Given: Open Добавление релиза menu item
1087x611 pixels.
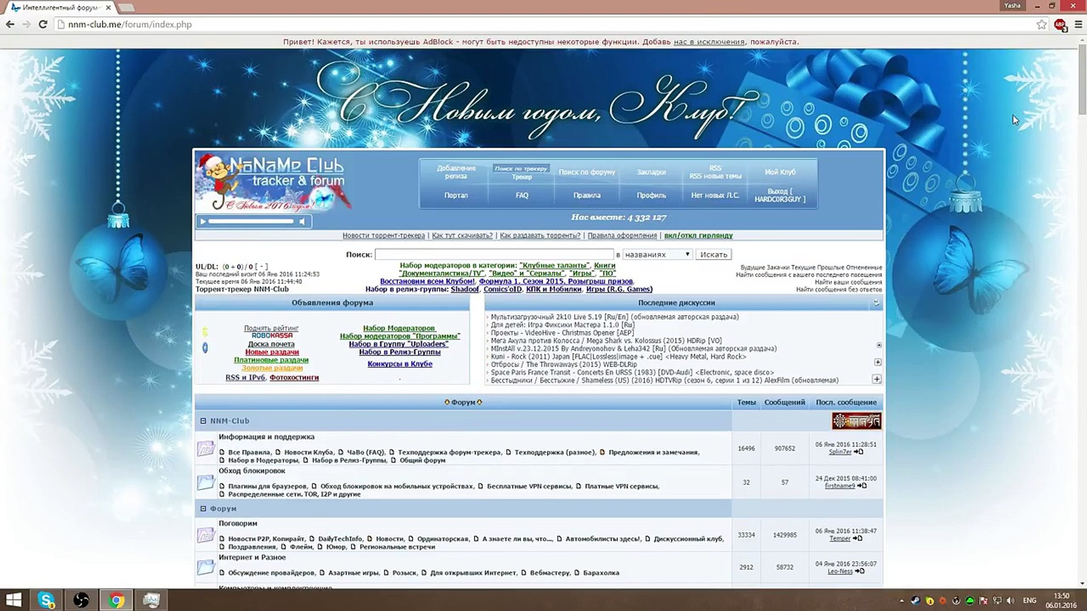Looking at the screenshot, I should coord(456,172).
